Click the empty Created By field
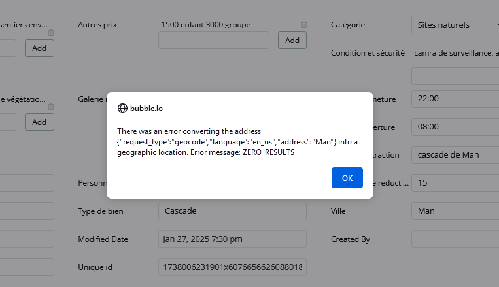 point(455,239)
